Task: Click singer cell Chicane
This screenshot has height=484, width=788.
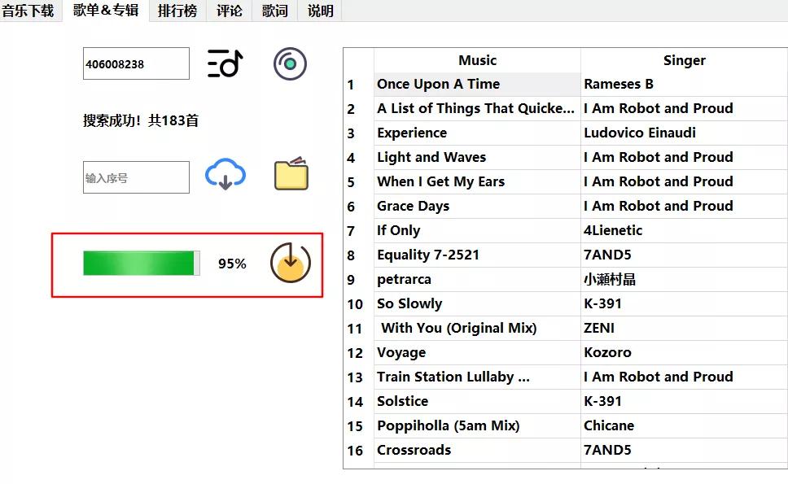Action: [684, 425]
